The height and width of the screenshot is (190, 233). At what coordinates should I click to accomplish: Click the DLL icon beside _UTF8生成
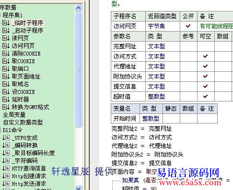pos(6,138)
